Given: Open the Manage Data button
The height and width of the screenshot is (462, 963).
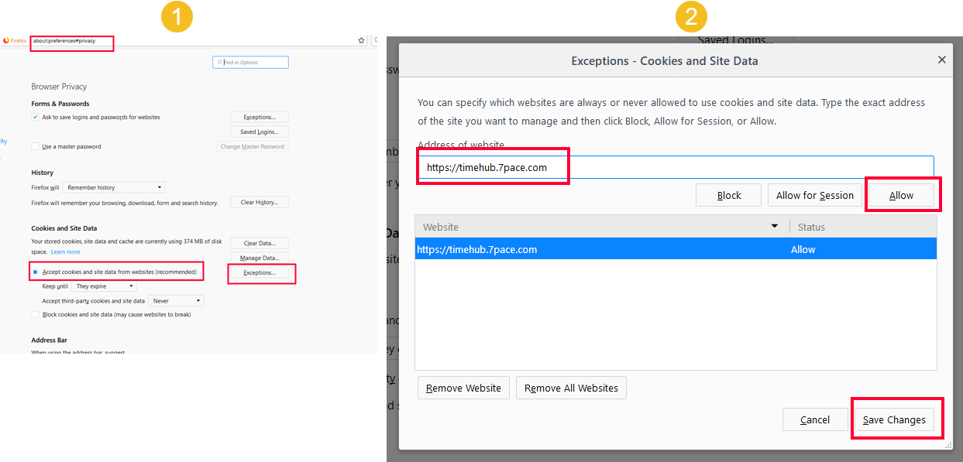Looking at the screenshot, I should pos(259,258).
